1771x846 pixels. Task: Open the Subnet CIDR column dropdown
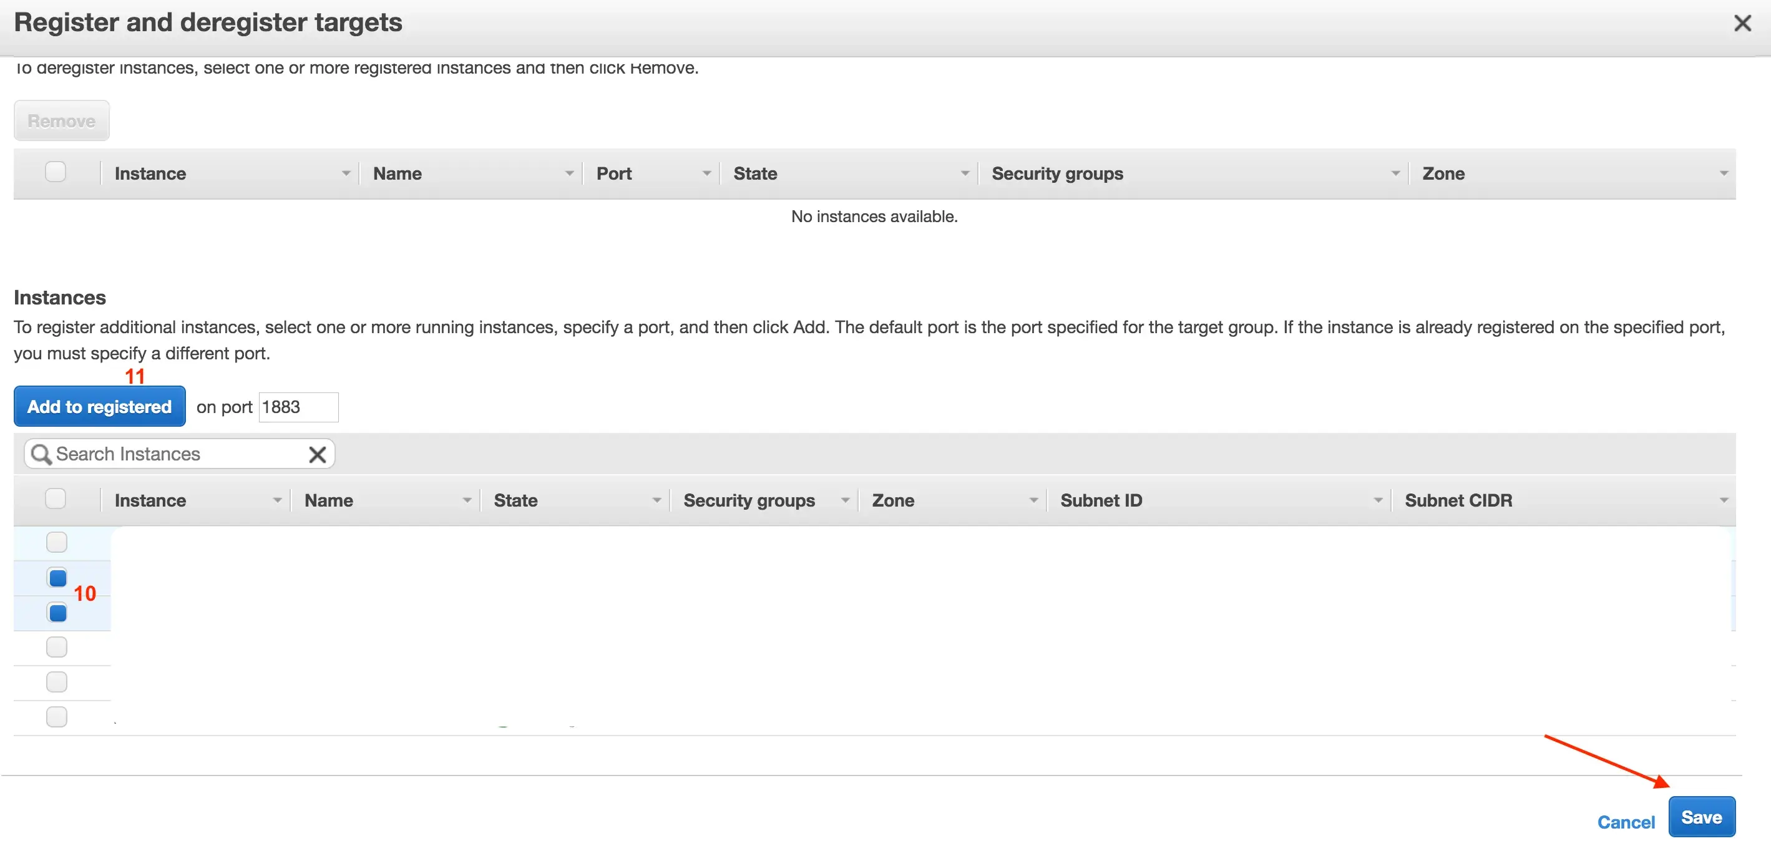pyautogui.click(x=1724, y=500)
